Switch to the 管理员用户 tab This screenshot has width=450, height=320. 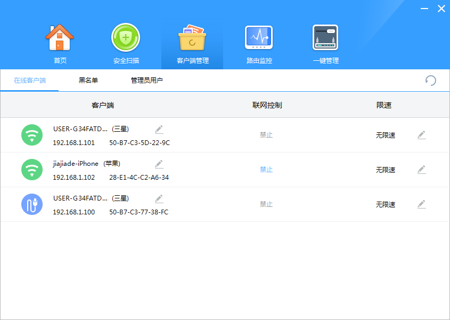(x=146, y=81)
